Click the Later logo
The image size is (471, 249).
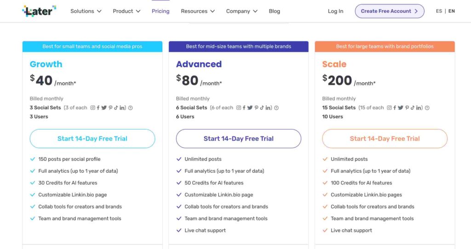pyautogui.click(x=39, y=11)
